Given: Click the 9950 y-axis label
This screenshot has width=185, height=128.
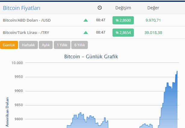Looking at the screenshot, I should point(19,77).
